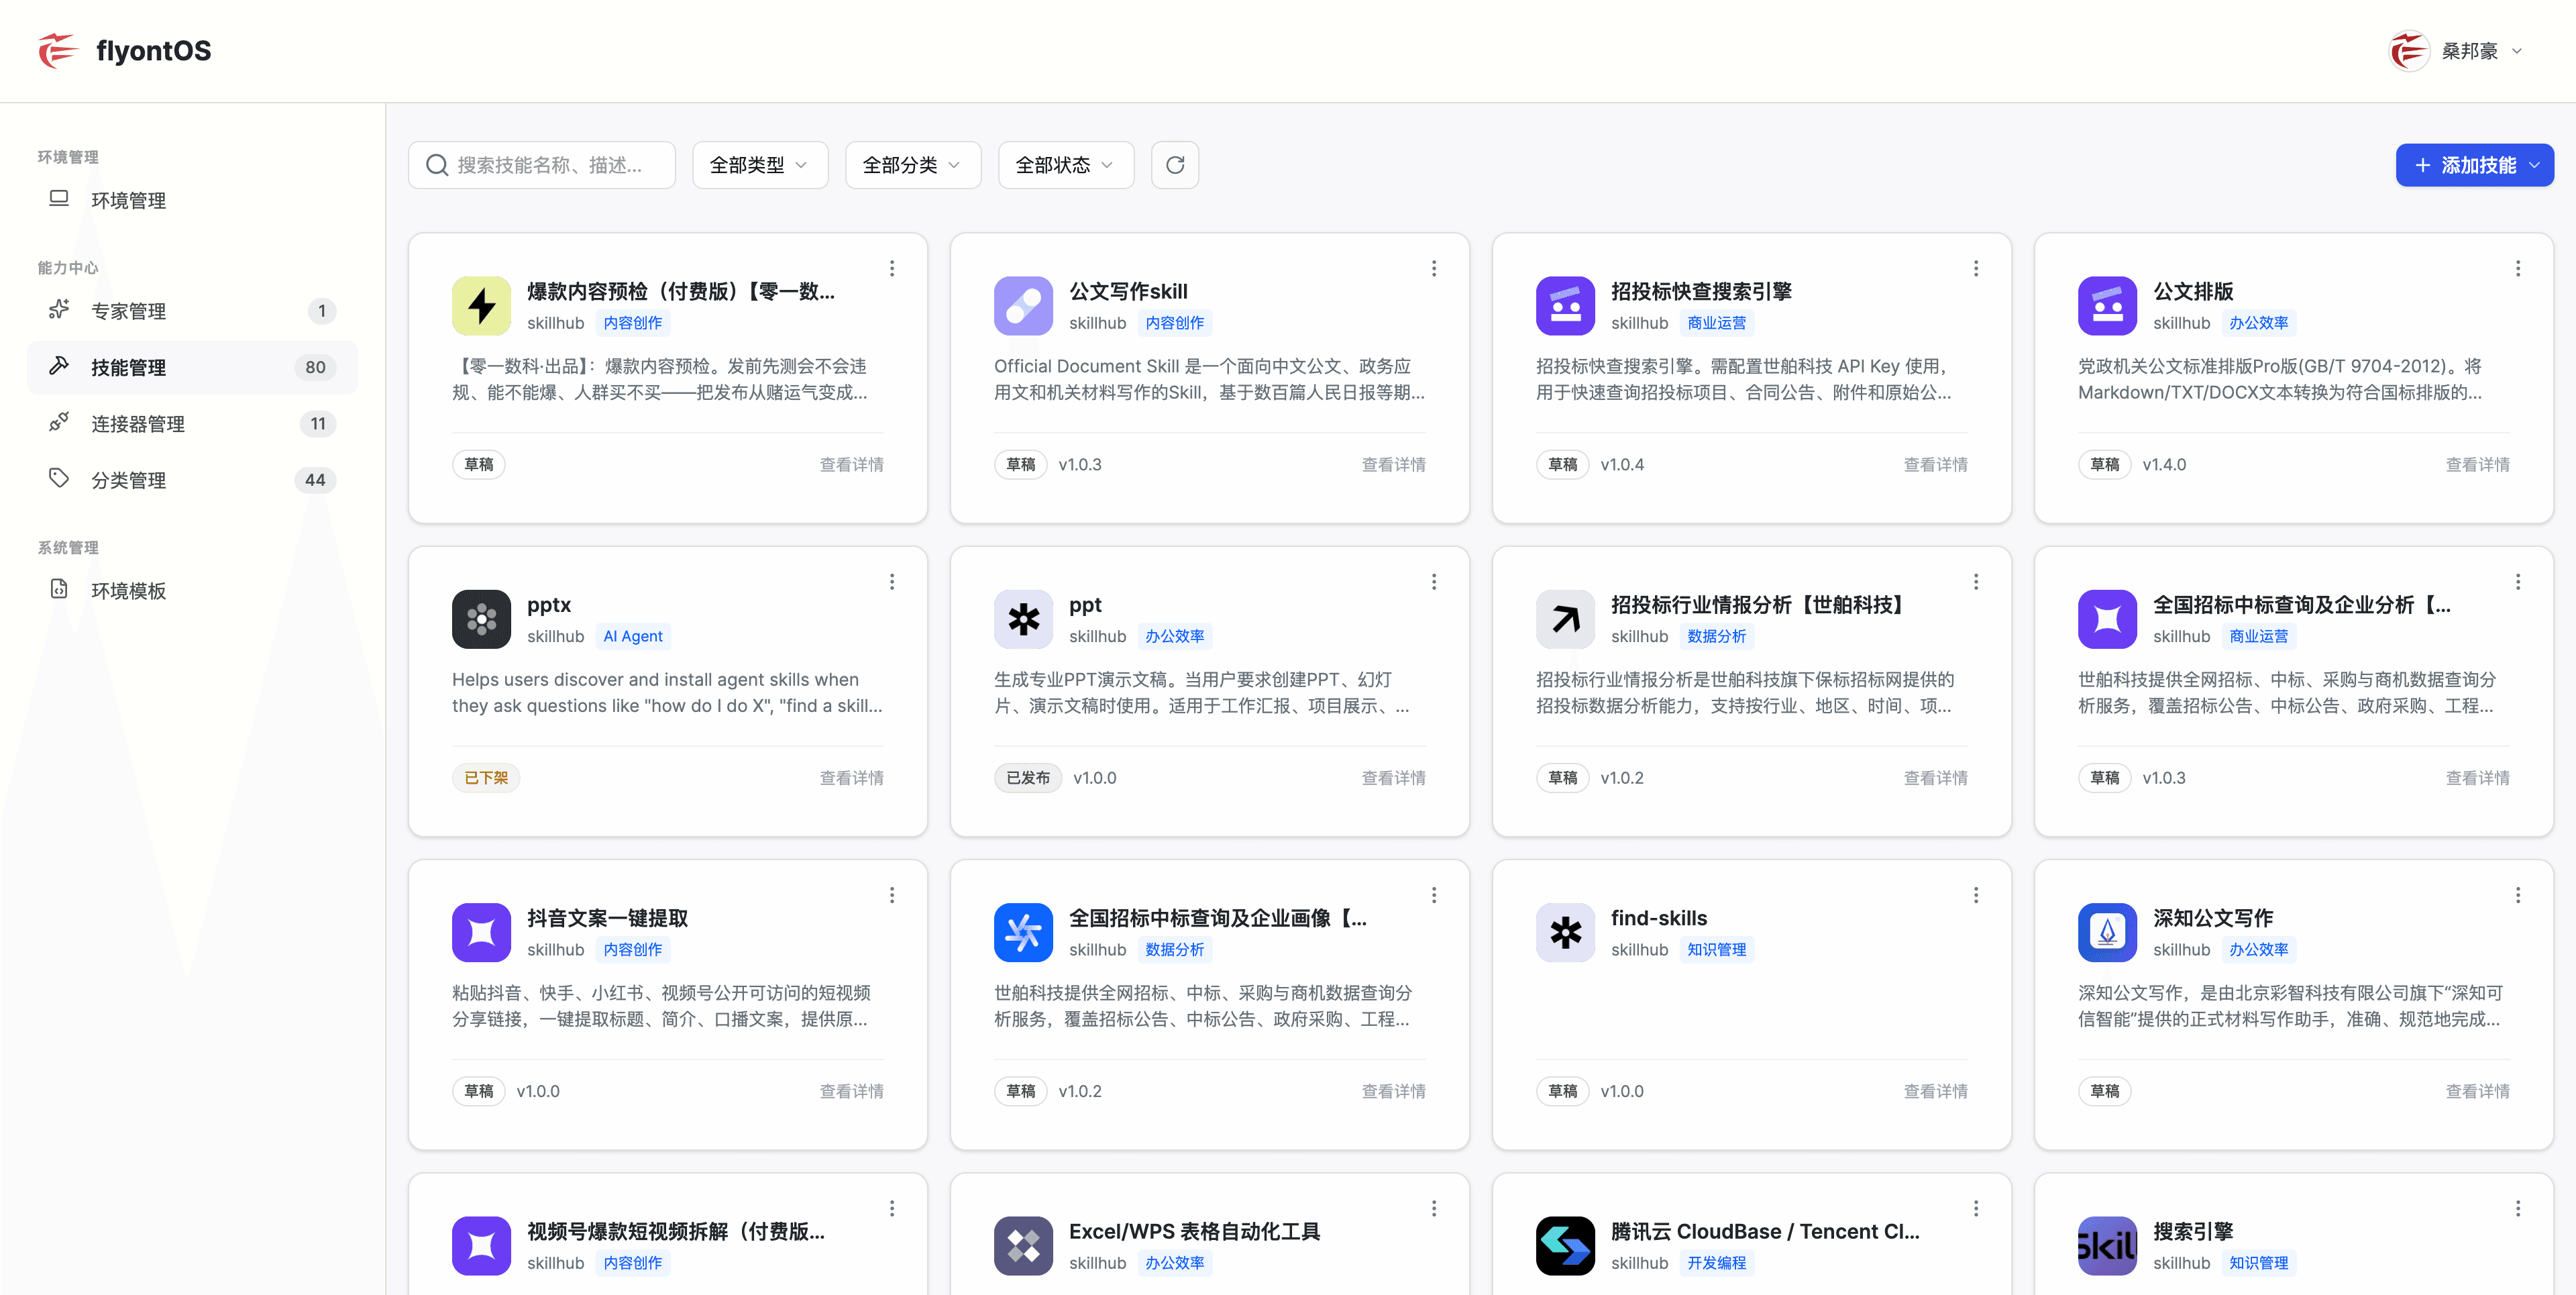
Task: Click the refresh icon button
Action: pyautogui.click(x=1175, y=165)
